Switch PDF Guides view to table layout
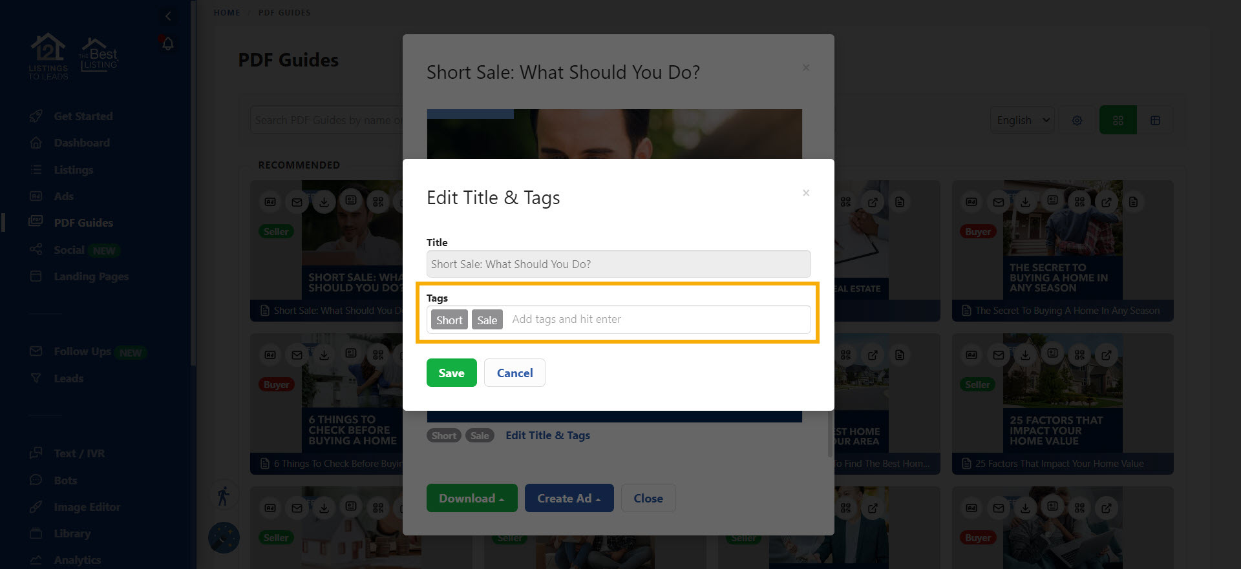The height and width of the screenshot is (569, 1241). tap(1156, 119)
